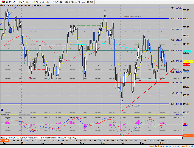Switch to the 60-minute interval
Image resolution: width=194 pixels, height=148 pixels.
[x=74, y=2]
